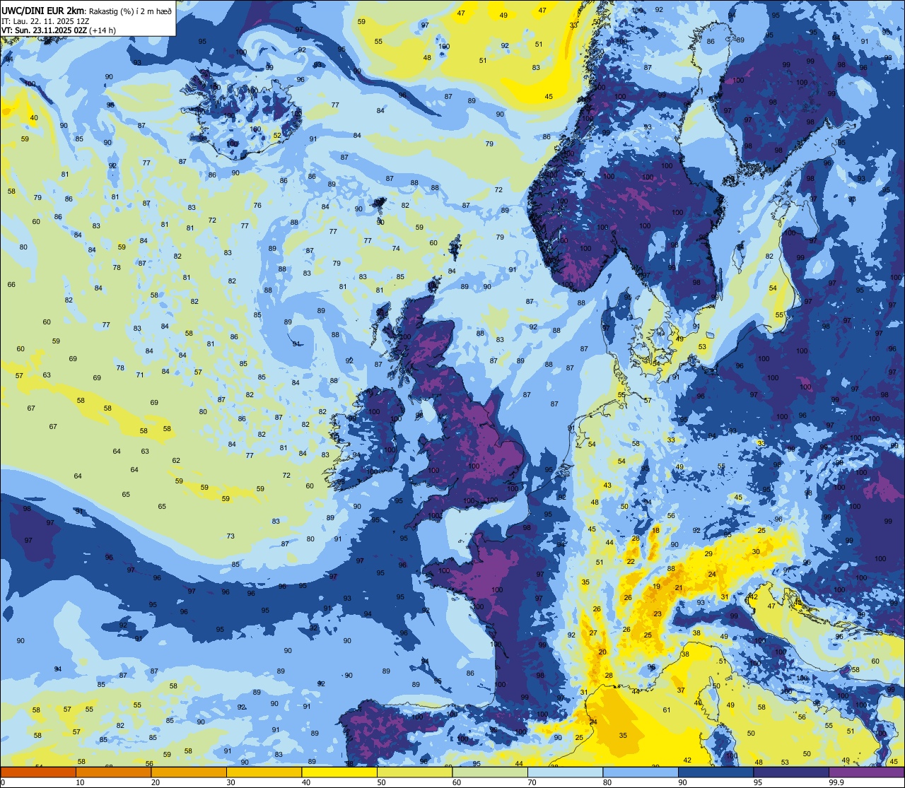Click the 60–70 light green legend segment
905x788 pixels.
click(490, 772)
